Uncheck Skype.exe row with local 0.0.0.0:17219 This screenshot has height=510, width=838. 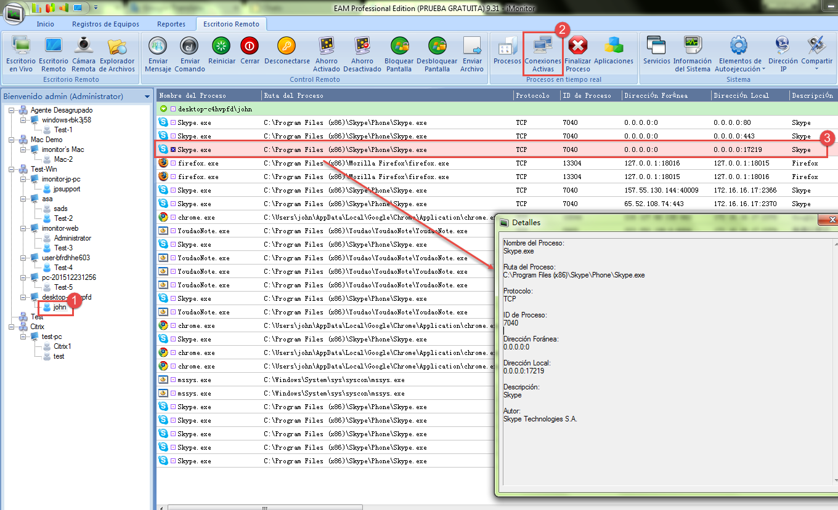(173, 149)
